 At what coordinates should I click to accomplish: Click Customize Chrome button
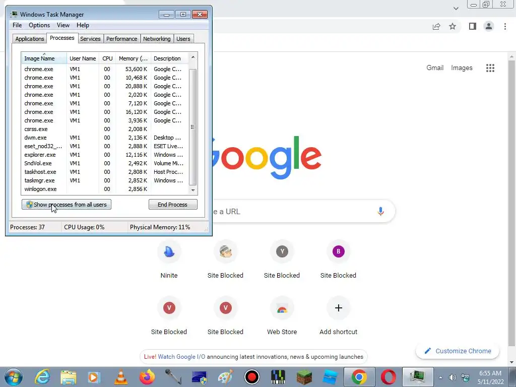[458, 351]
